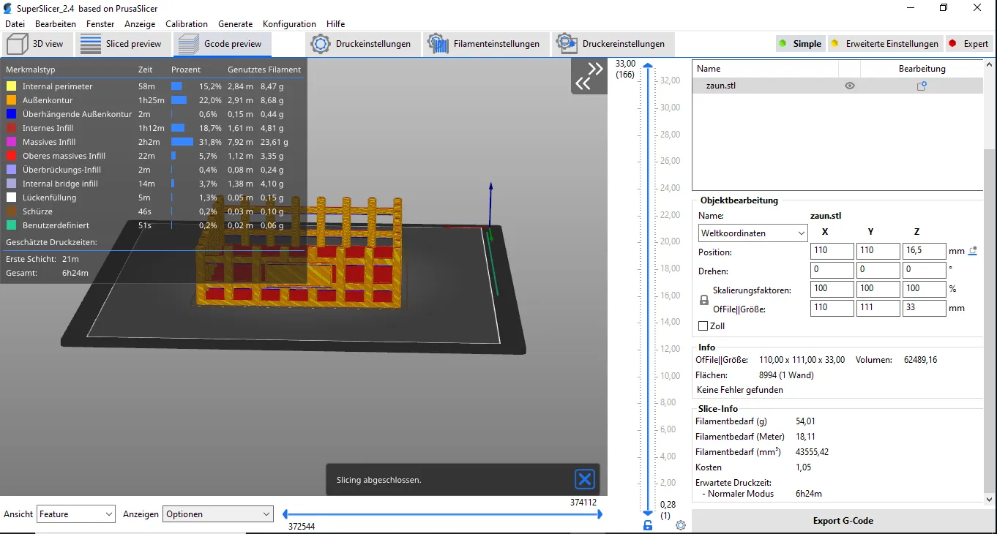The height and width of the screenshot is (534, 997).
Task: Click the gear icon beside the layer slider
Action: click(681, 525)
